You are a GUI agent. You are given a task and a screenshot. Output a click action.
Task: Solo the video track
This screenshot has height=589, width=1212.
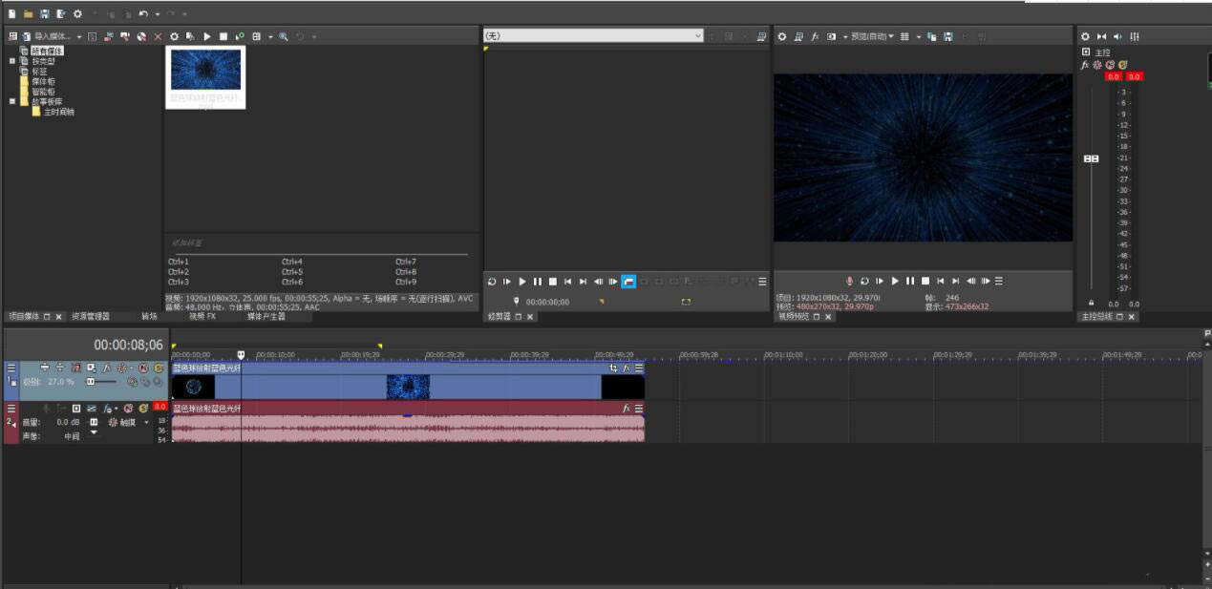pyautogui.click(x=158, y=368)
